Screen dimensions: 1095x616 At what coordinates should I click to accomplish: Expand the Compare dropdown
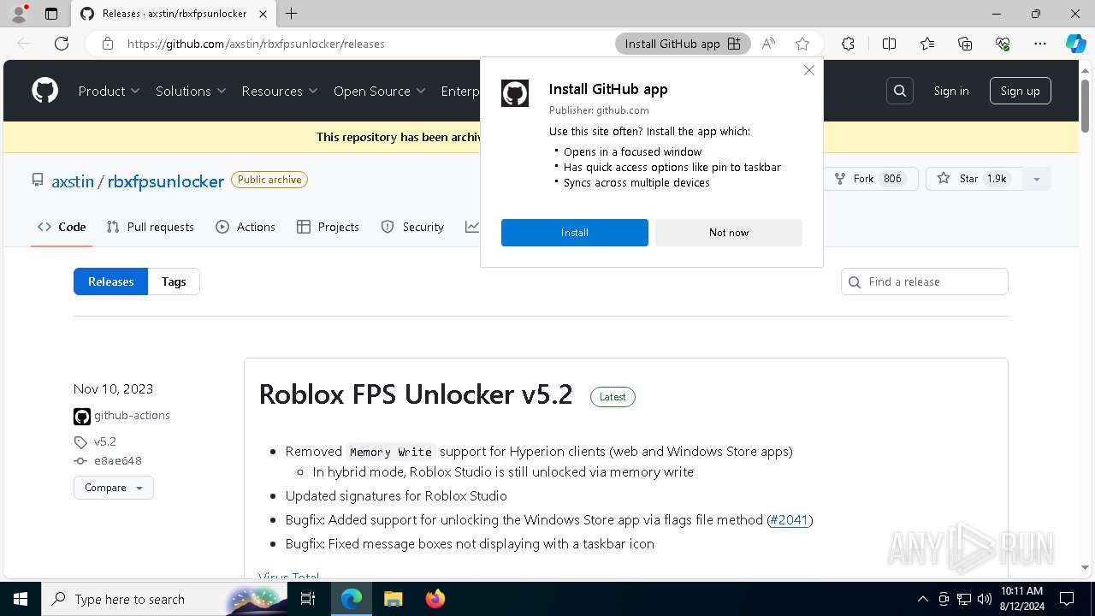(114, 488)
